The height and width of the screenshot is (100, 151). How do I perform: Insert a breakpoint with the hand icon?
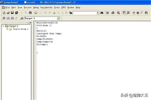pos(134,13)
